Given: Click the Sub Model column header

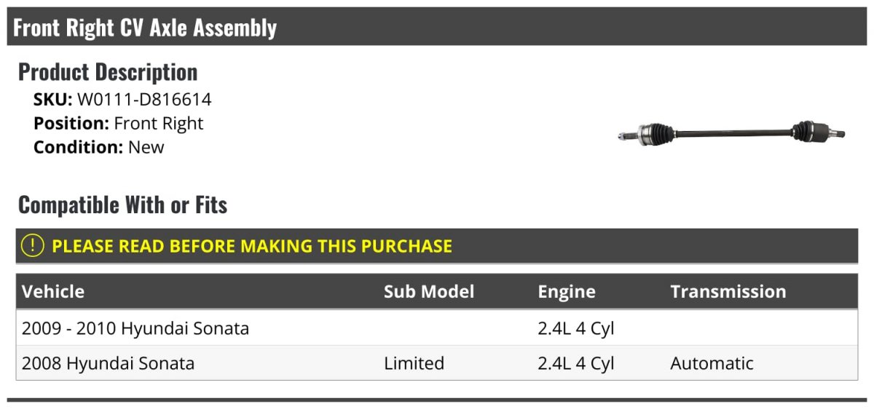Looking at the screenshot, I should point(429,292).
